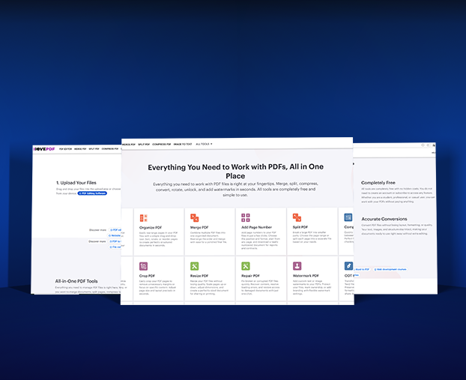Click the blue ODT tool icon
The width and height of the screenshot is (466, 380).
pyautogui.click(x=348, y=266)
